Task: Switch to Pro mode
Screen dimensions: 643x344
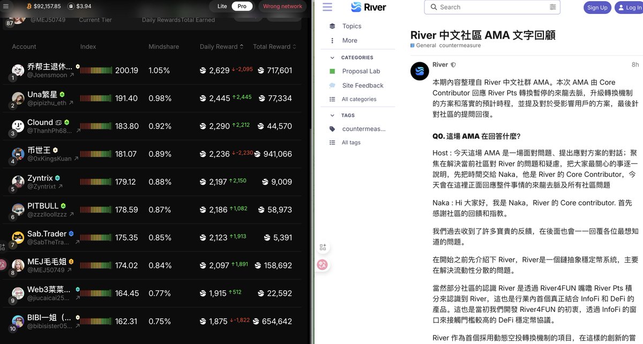Action: [x=242, y=6]
